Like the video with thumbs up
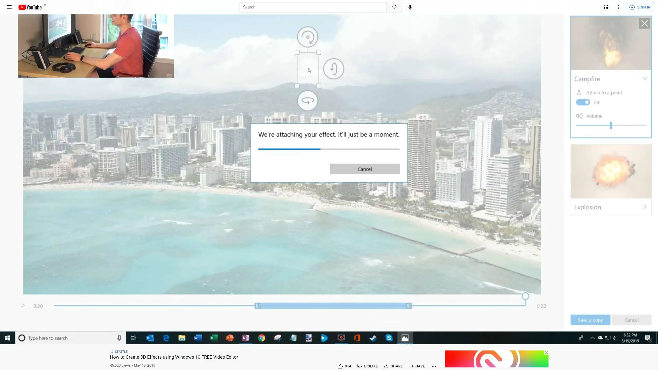 [x=340, y=366]
